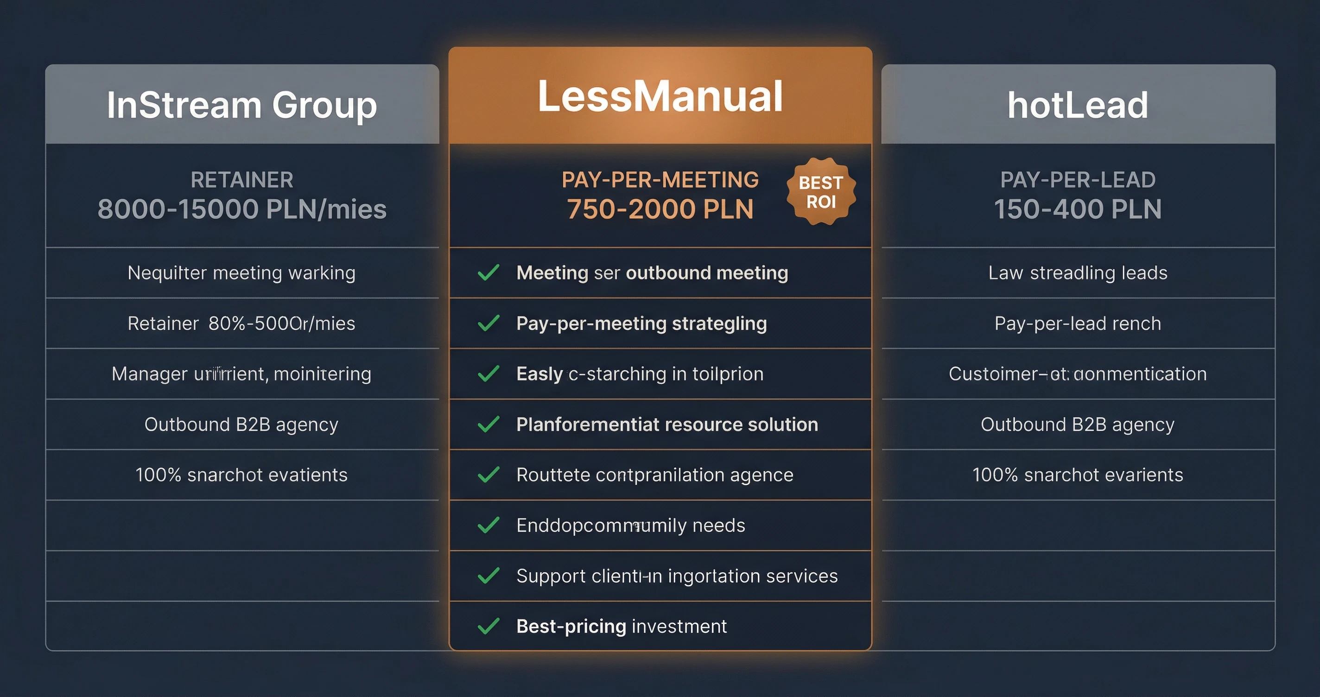Click the checkmark beside Meeting ser outbound meeting
Screen dimensions: 1320x697
click(489, 272)
